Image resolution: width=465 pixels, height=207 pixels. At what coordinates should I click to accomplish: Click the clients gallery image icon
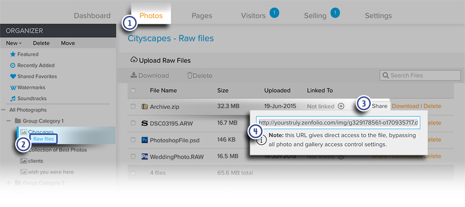point(23,161)
